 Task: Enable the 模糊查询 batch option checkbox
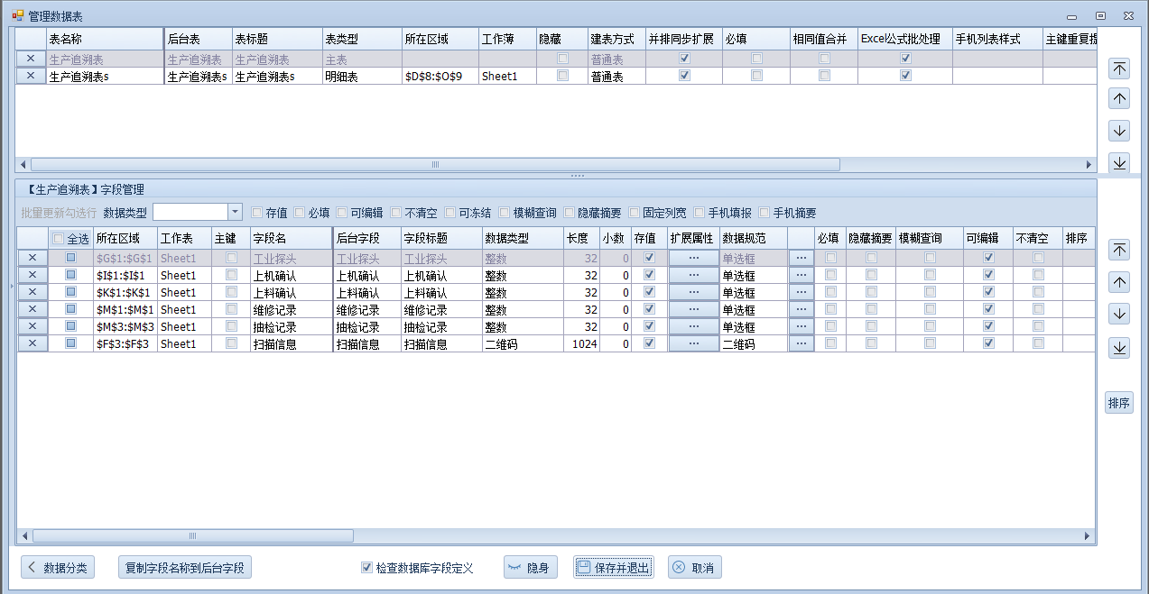point(505,213)
